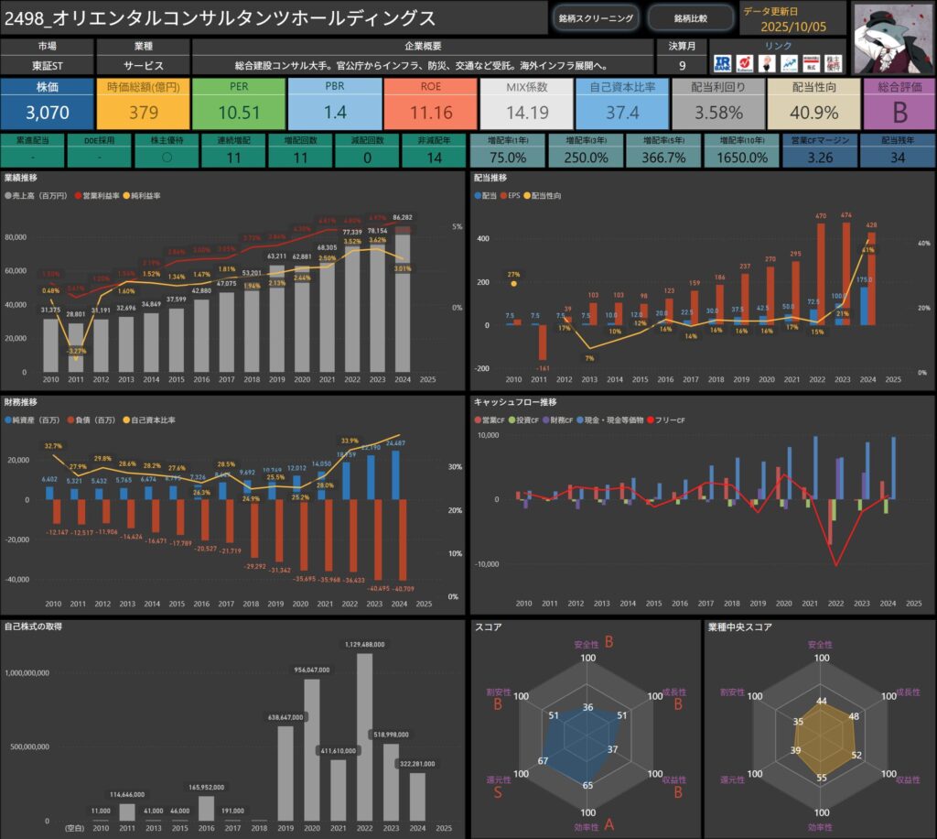Open the blue rising-arrow chart link icon
The width and height of the screenshot is (937, 839).
[x=789, y=62]
